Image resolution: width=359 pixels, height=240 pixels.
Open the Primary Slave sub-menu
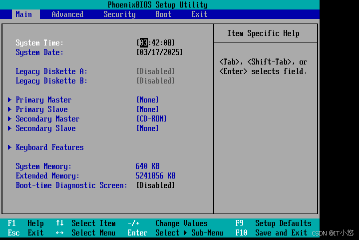(x=41, y=109)
